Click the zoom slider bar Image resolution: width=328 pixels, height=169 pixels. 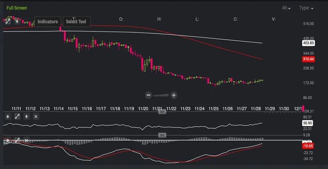point(161,96)
